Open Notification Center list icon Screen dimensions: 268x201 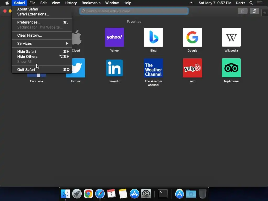click(x=260, y=3)
